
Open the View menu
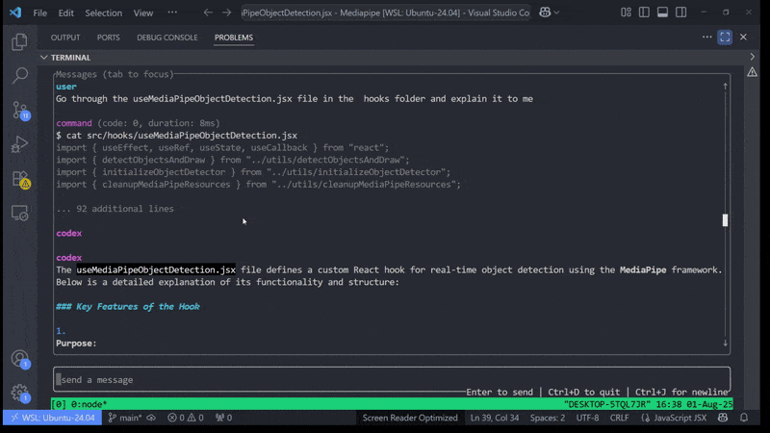143,13
